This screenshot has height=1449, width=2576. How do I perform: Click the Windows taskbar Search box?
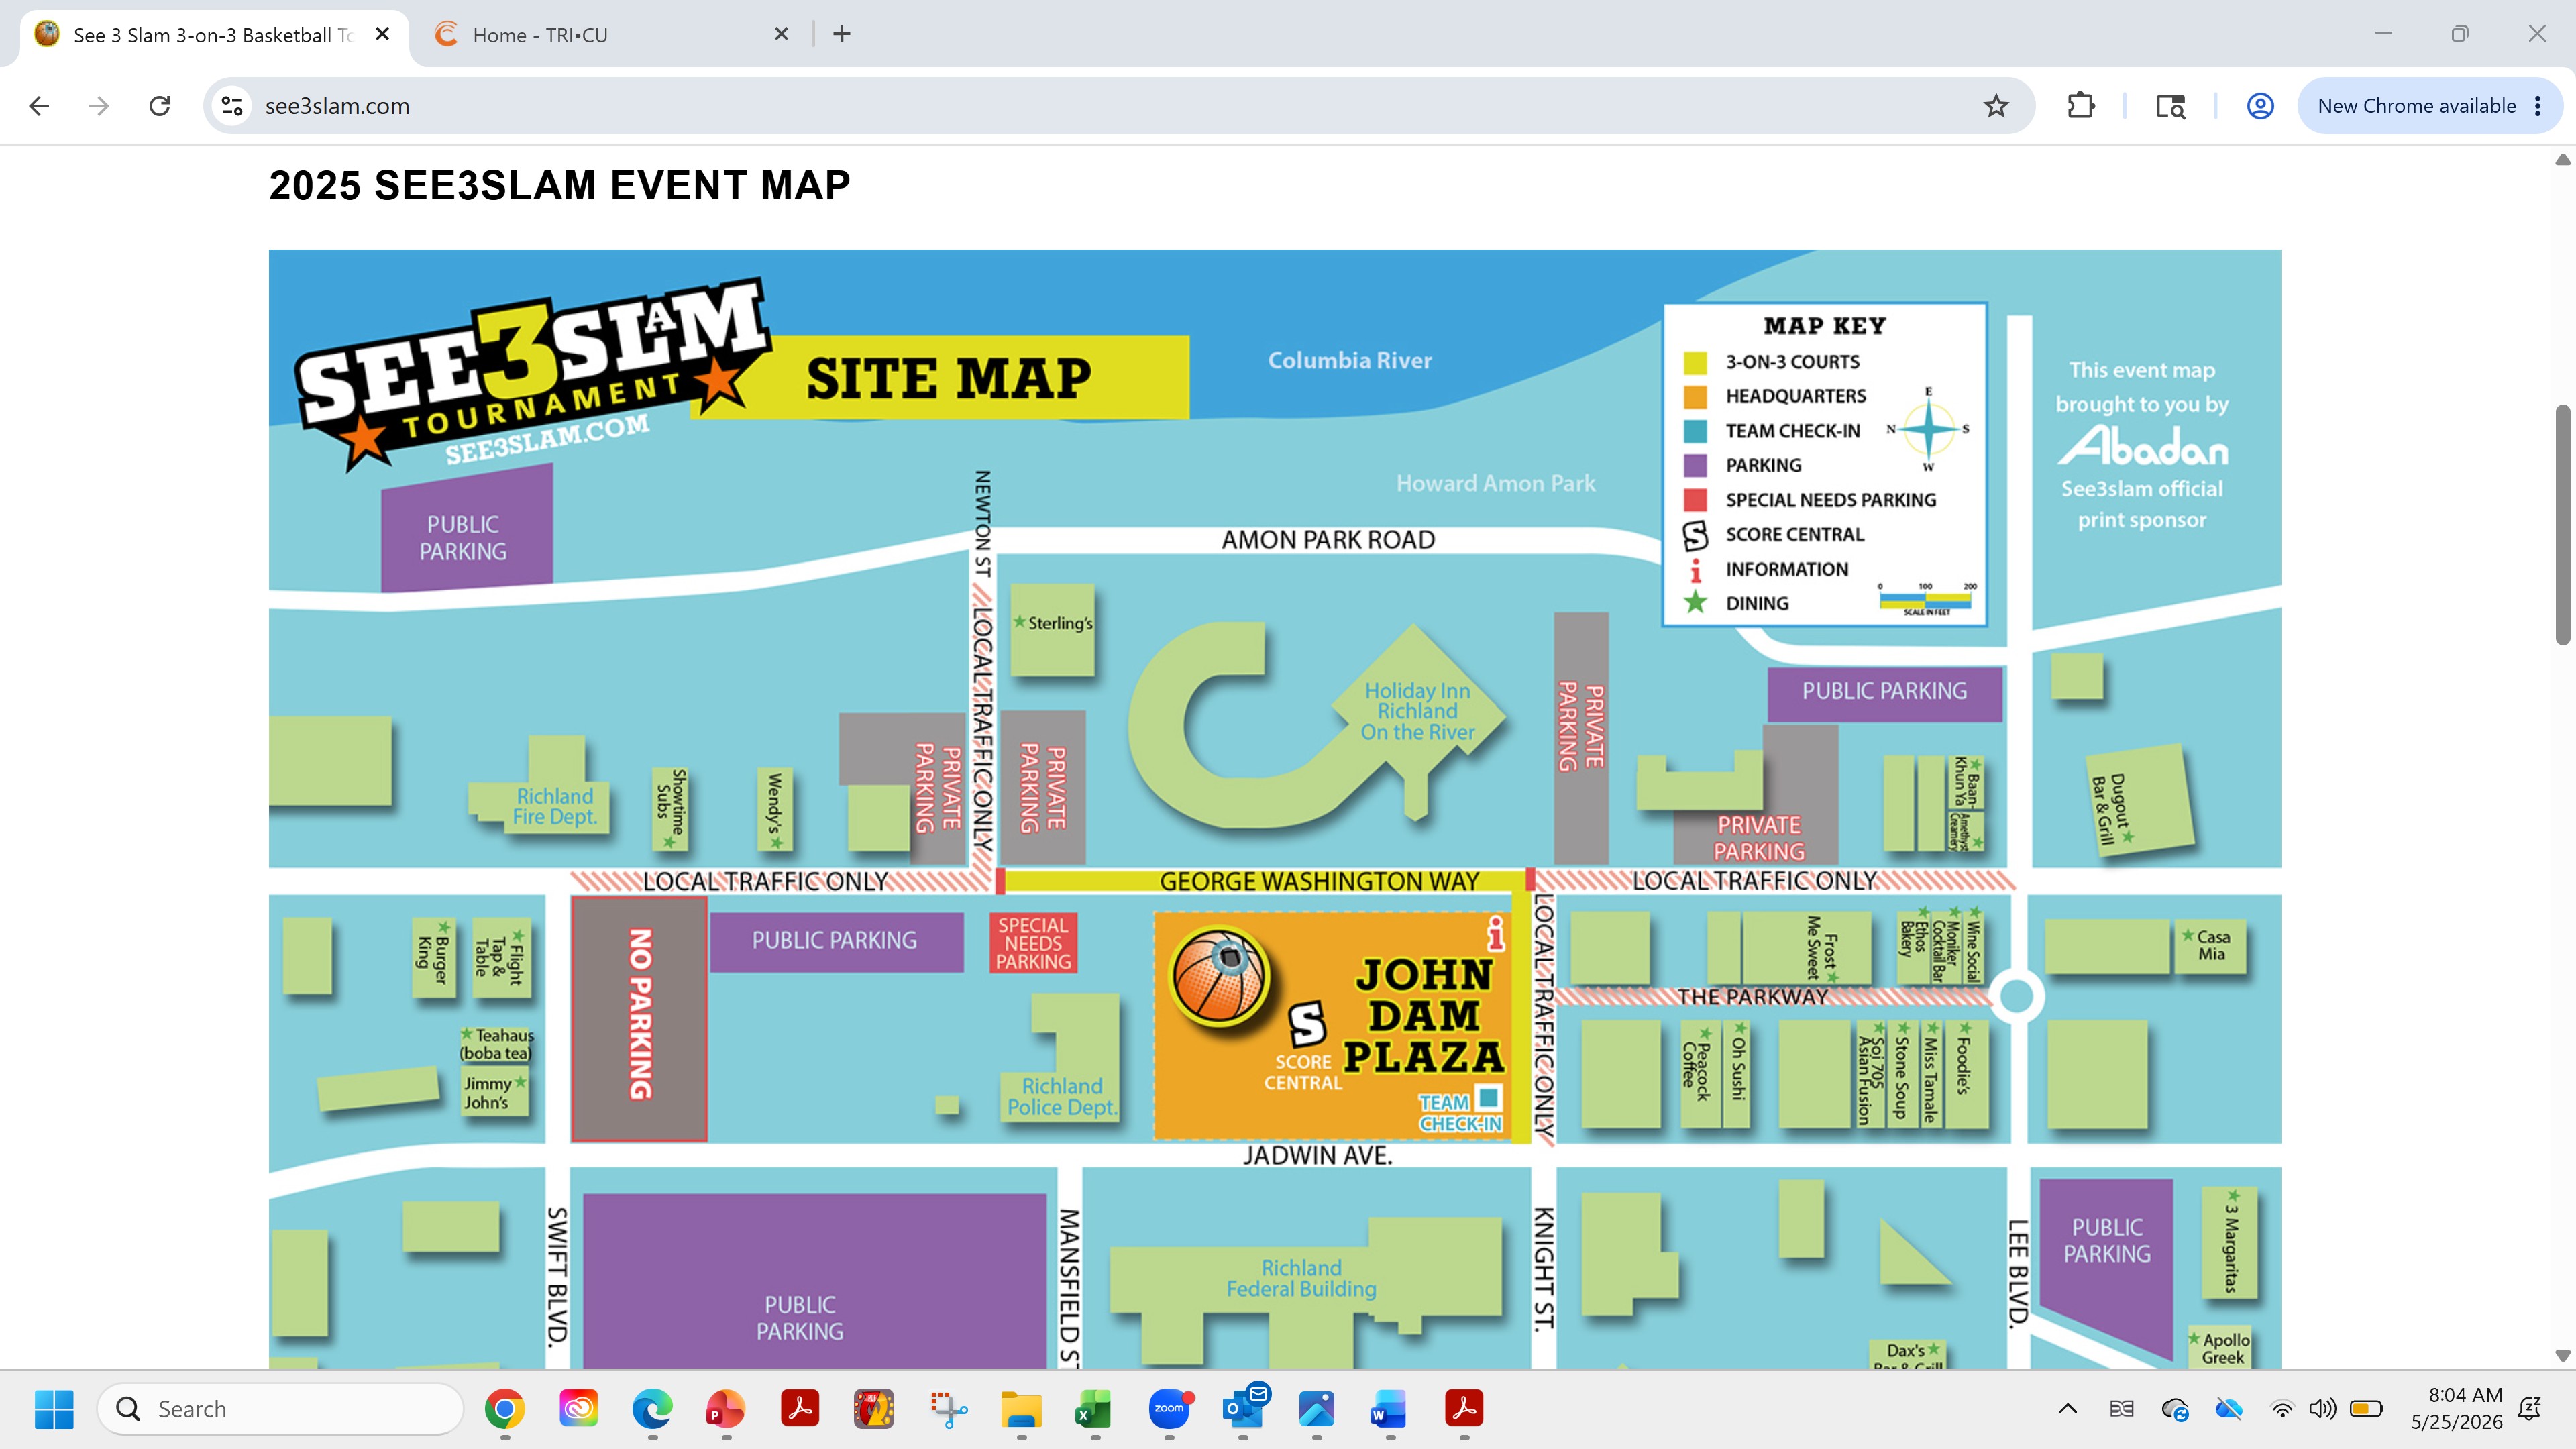(281, 1409)
